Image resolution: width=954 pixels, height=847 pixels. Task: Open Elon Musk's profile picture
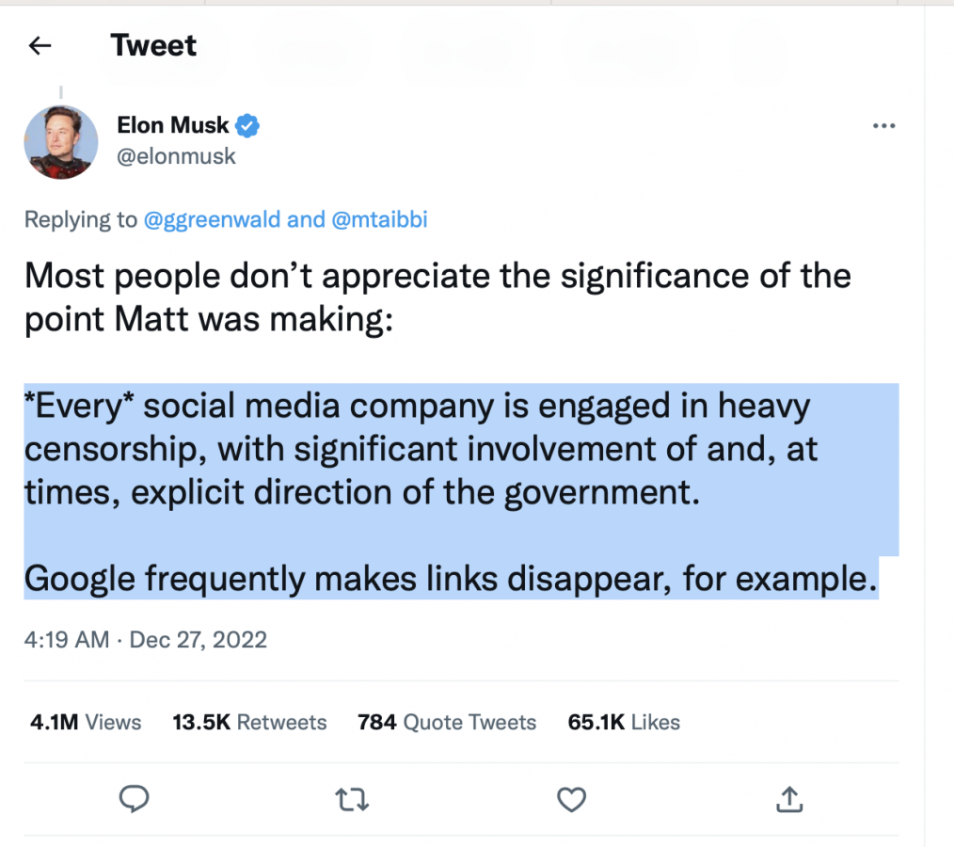tap(60, 142)
